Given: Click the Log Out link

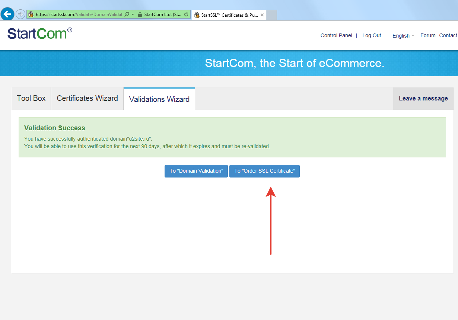Looking at the screenshot, I should (372, 35).
